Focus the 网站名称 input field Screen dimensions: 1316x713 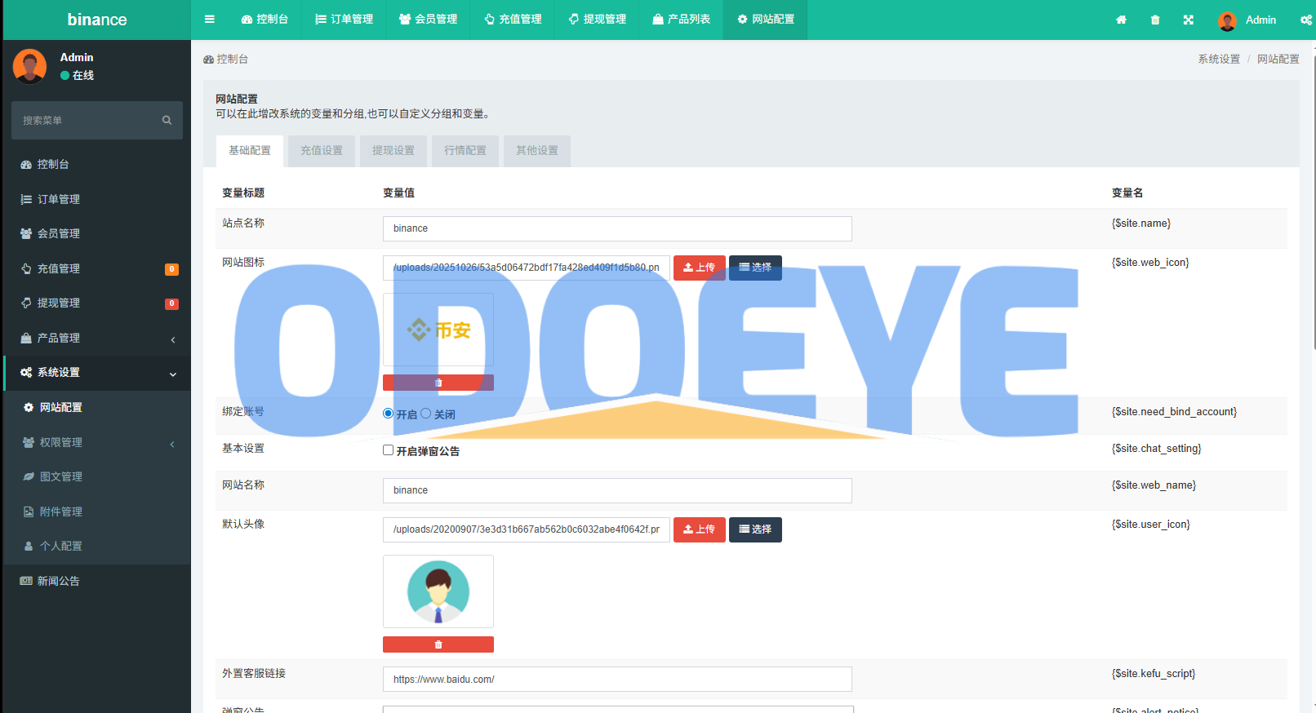(617, 490)
